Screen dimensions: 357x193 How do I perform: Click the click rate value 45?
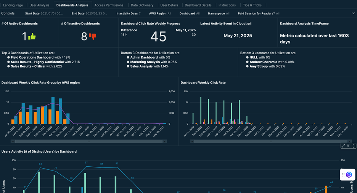158,36
